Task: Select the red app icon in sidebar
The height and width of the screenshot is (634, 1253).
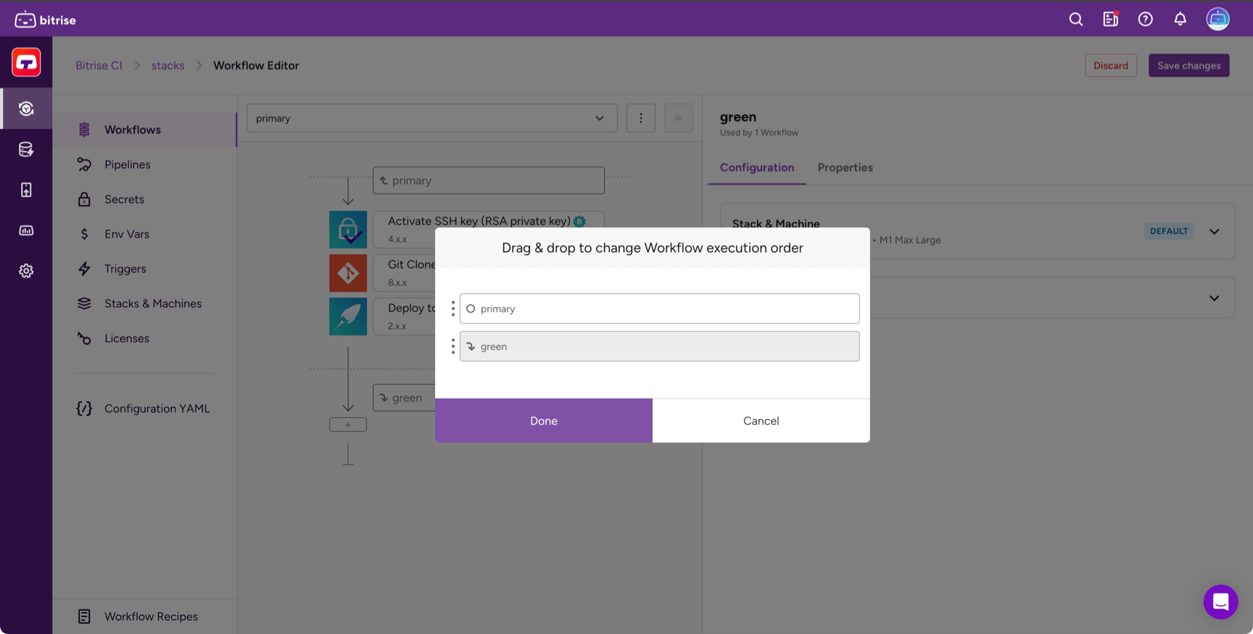Action: tap(26, 62)
